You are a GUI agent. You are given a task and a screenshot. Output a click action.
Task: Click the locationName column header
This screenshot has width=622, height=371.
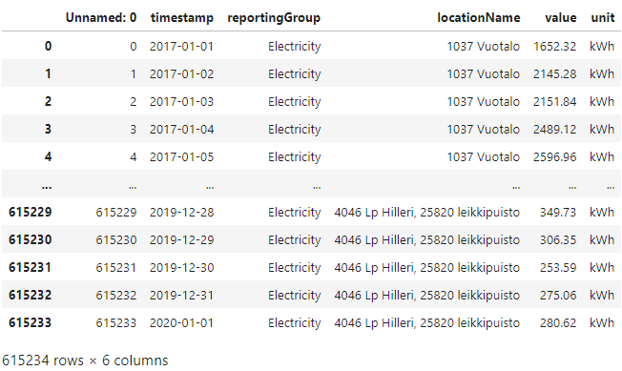click(478, 17)
